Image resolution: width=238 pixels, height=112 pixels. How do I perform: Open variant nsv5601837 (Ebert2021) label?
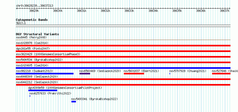coord(141,71)
